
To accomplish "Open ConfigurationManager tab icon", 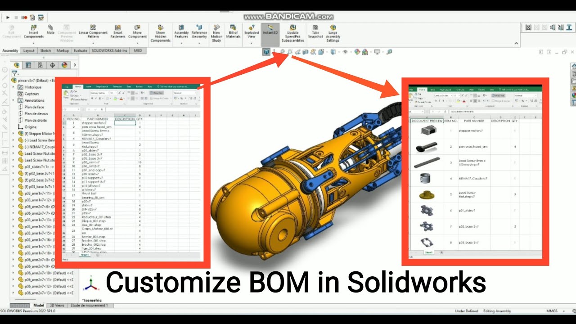I will [x=40, y=65].
